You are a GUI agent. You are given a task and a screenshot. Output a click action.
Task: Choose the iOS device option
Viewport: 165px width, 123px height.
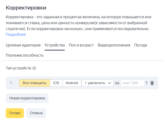tap(56, 83)
